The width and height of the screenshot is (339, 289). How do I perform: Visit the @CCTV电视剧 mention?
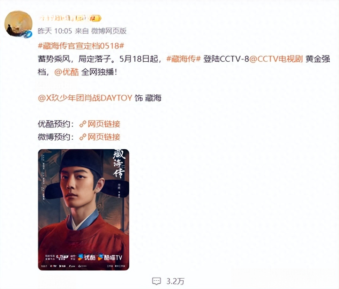[276, 59]
